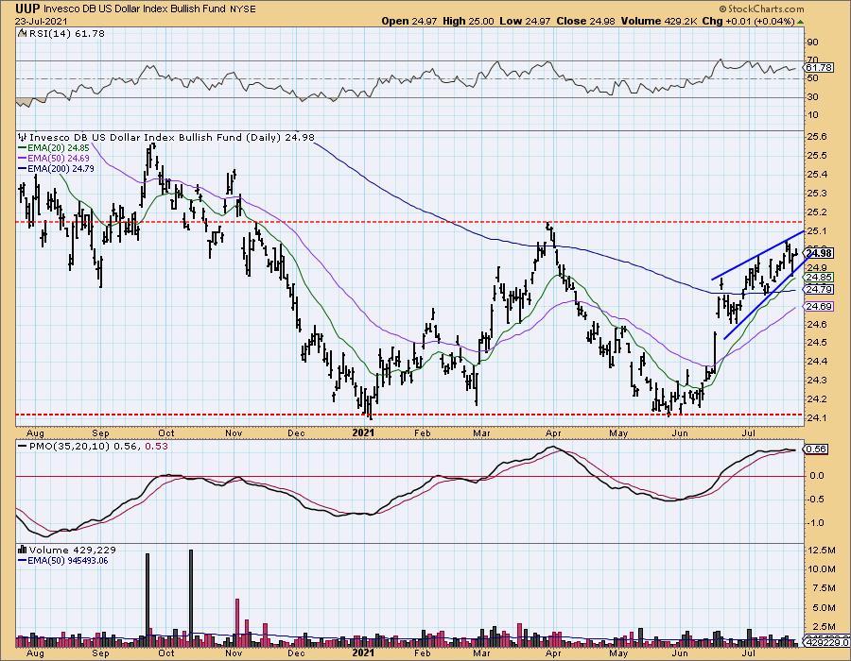Click the 25.6 price axis label
This screenshot has height=661, width=851.
(817, 137)
